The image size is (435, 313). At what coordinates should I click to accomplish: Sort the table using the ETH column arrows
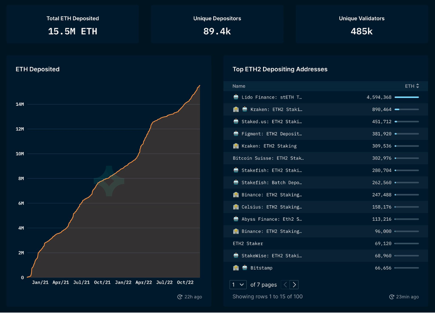417,86
